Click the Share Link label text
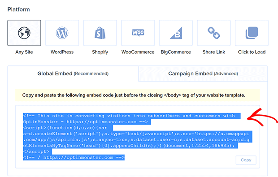This screenshot has height=177, width=278. click(x=214, y=52)
